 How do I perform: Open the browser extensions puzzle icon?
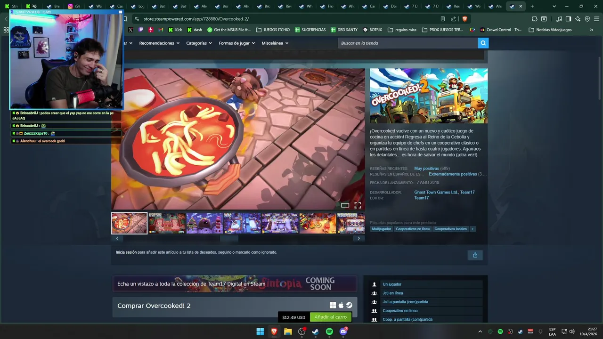pos(534,19)
